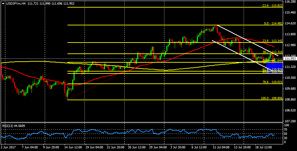Click the current price tag 111.953
This screenshot has height=151, width=297.
point(290,59)
